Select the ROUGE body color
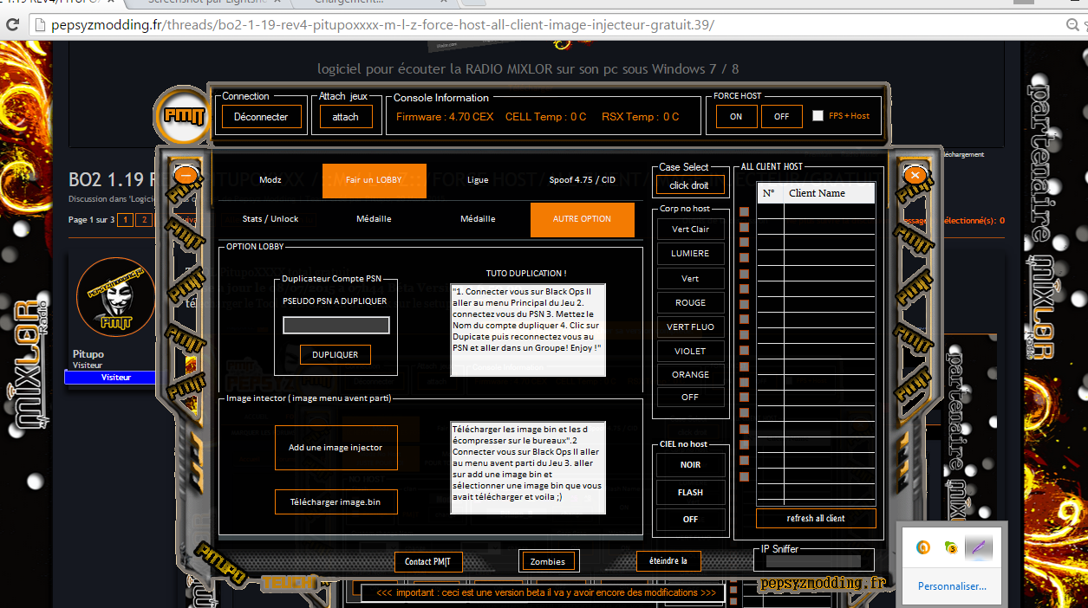Viewport: 1088px width, 608px height. (690, 303)
